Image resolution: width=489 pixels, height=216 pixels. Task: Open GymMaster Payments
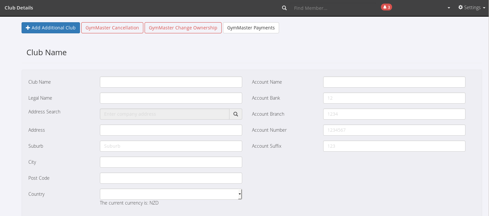click(x=251, y=28)
